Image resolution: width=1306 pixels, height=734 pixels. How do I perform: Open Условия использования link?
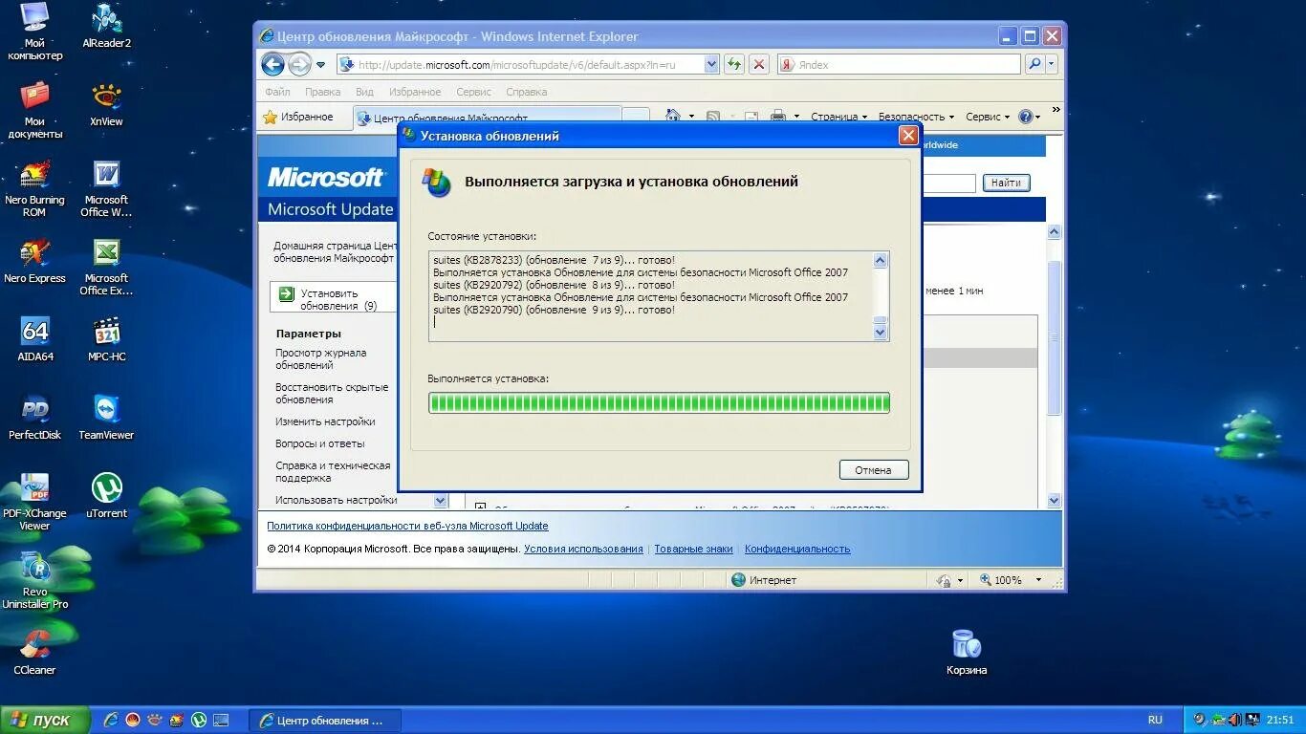tap(583, 549)
